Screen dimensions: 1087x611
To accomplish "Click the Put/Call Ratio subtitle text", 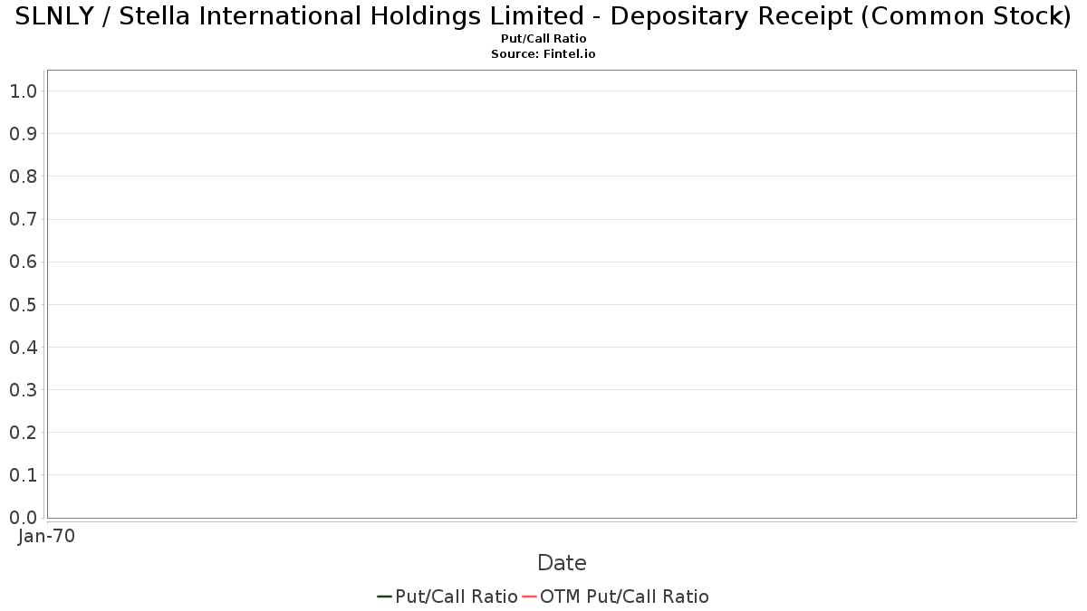I will pyautogui.click(x=543, y=39).
